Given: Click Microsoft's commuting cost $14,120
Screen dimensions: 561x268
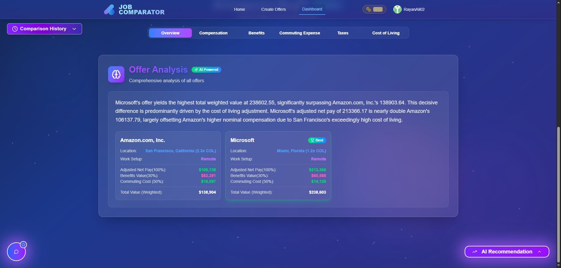Looking at the screenshot, I should (x=318, y=181).
